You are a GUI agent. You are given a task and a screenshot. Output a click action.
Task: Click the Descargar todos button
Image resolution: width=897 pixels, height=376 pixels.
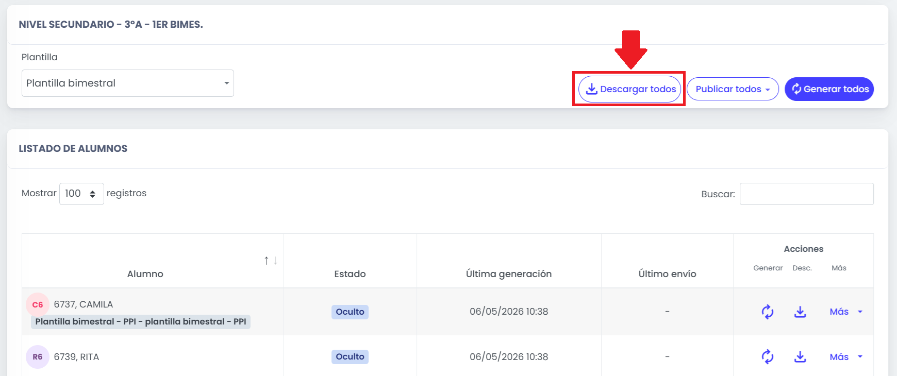(x=629, y=89)
